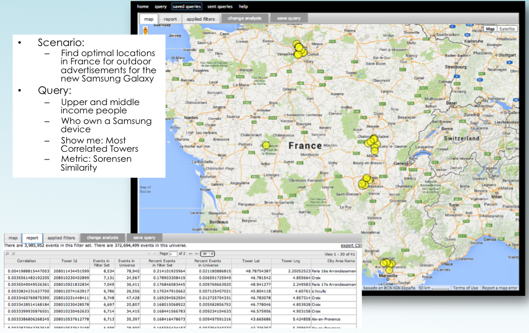Click city cell Paris 16e Arrondissement

click(x=334, y=271)
